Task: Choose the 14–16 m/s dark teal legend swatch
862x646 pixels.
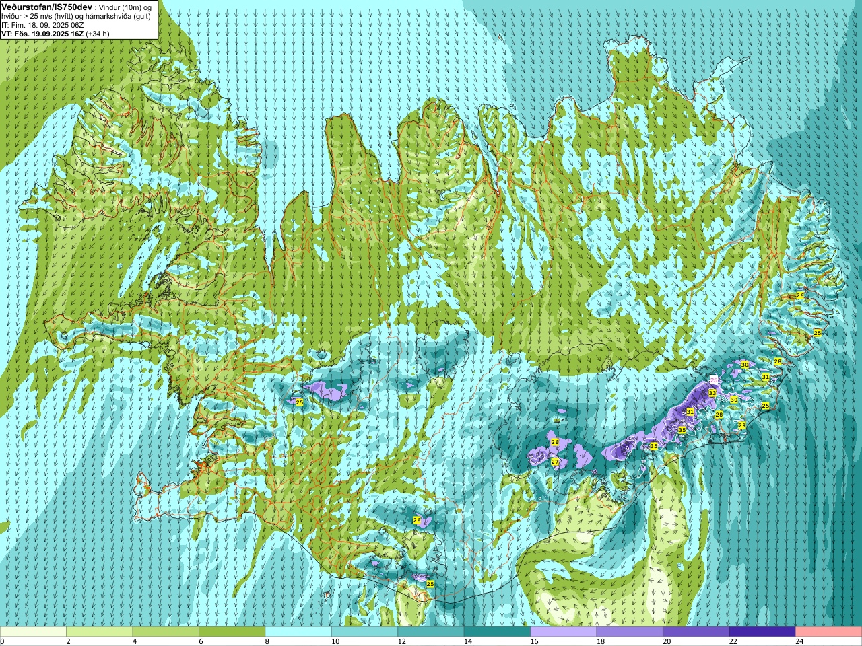Action: pyautogui.click(x=497, y=632)
